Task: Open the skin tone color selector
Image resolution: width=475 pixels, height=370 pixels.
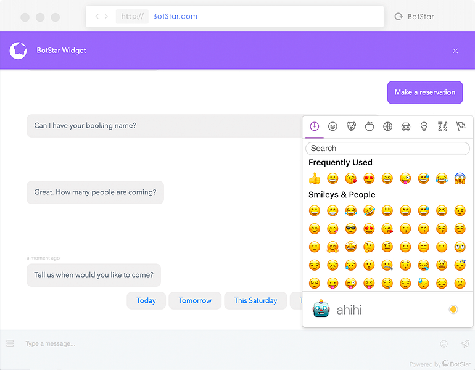Action: 453,310
